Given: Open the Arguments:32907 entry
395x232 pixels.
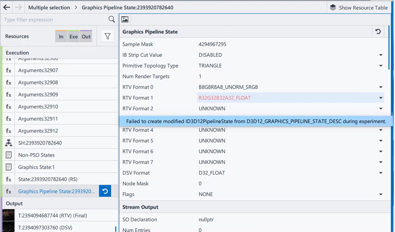Looking at the screenshot, I should 38,70.
